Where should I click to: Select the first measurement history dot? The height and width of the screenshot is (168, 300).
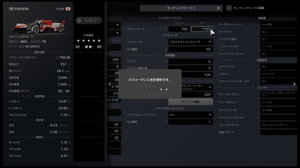(x=78, y=40)
